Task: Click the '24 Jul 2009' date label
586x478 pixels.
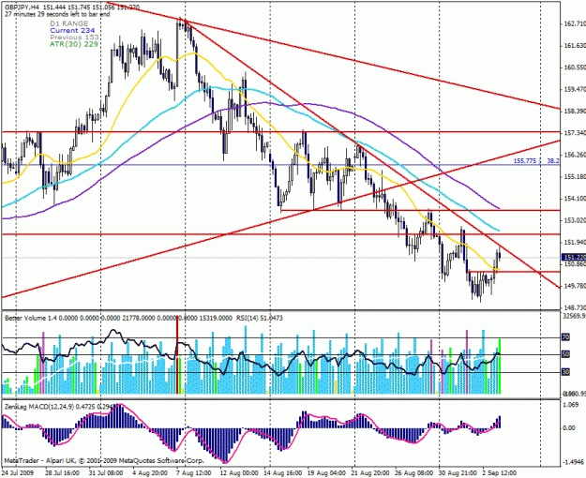Action: pyautogui.click(x=18, y=473)
